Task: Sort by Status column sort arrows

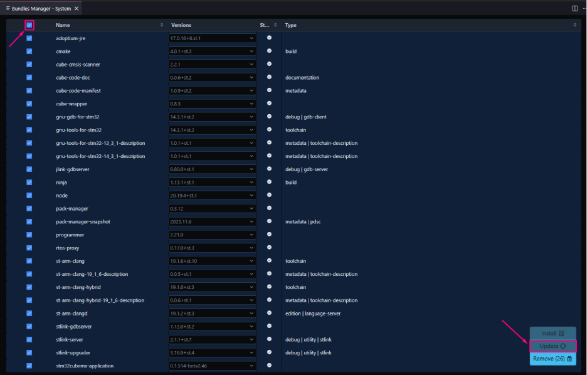Action: tap(275, 25)
